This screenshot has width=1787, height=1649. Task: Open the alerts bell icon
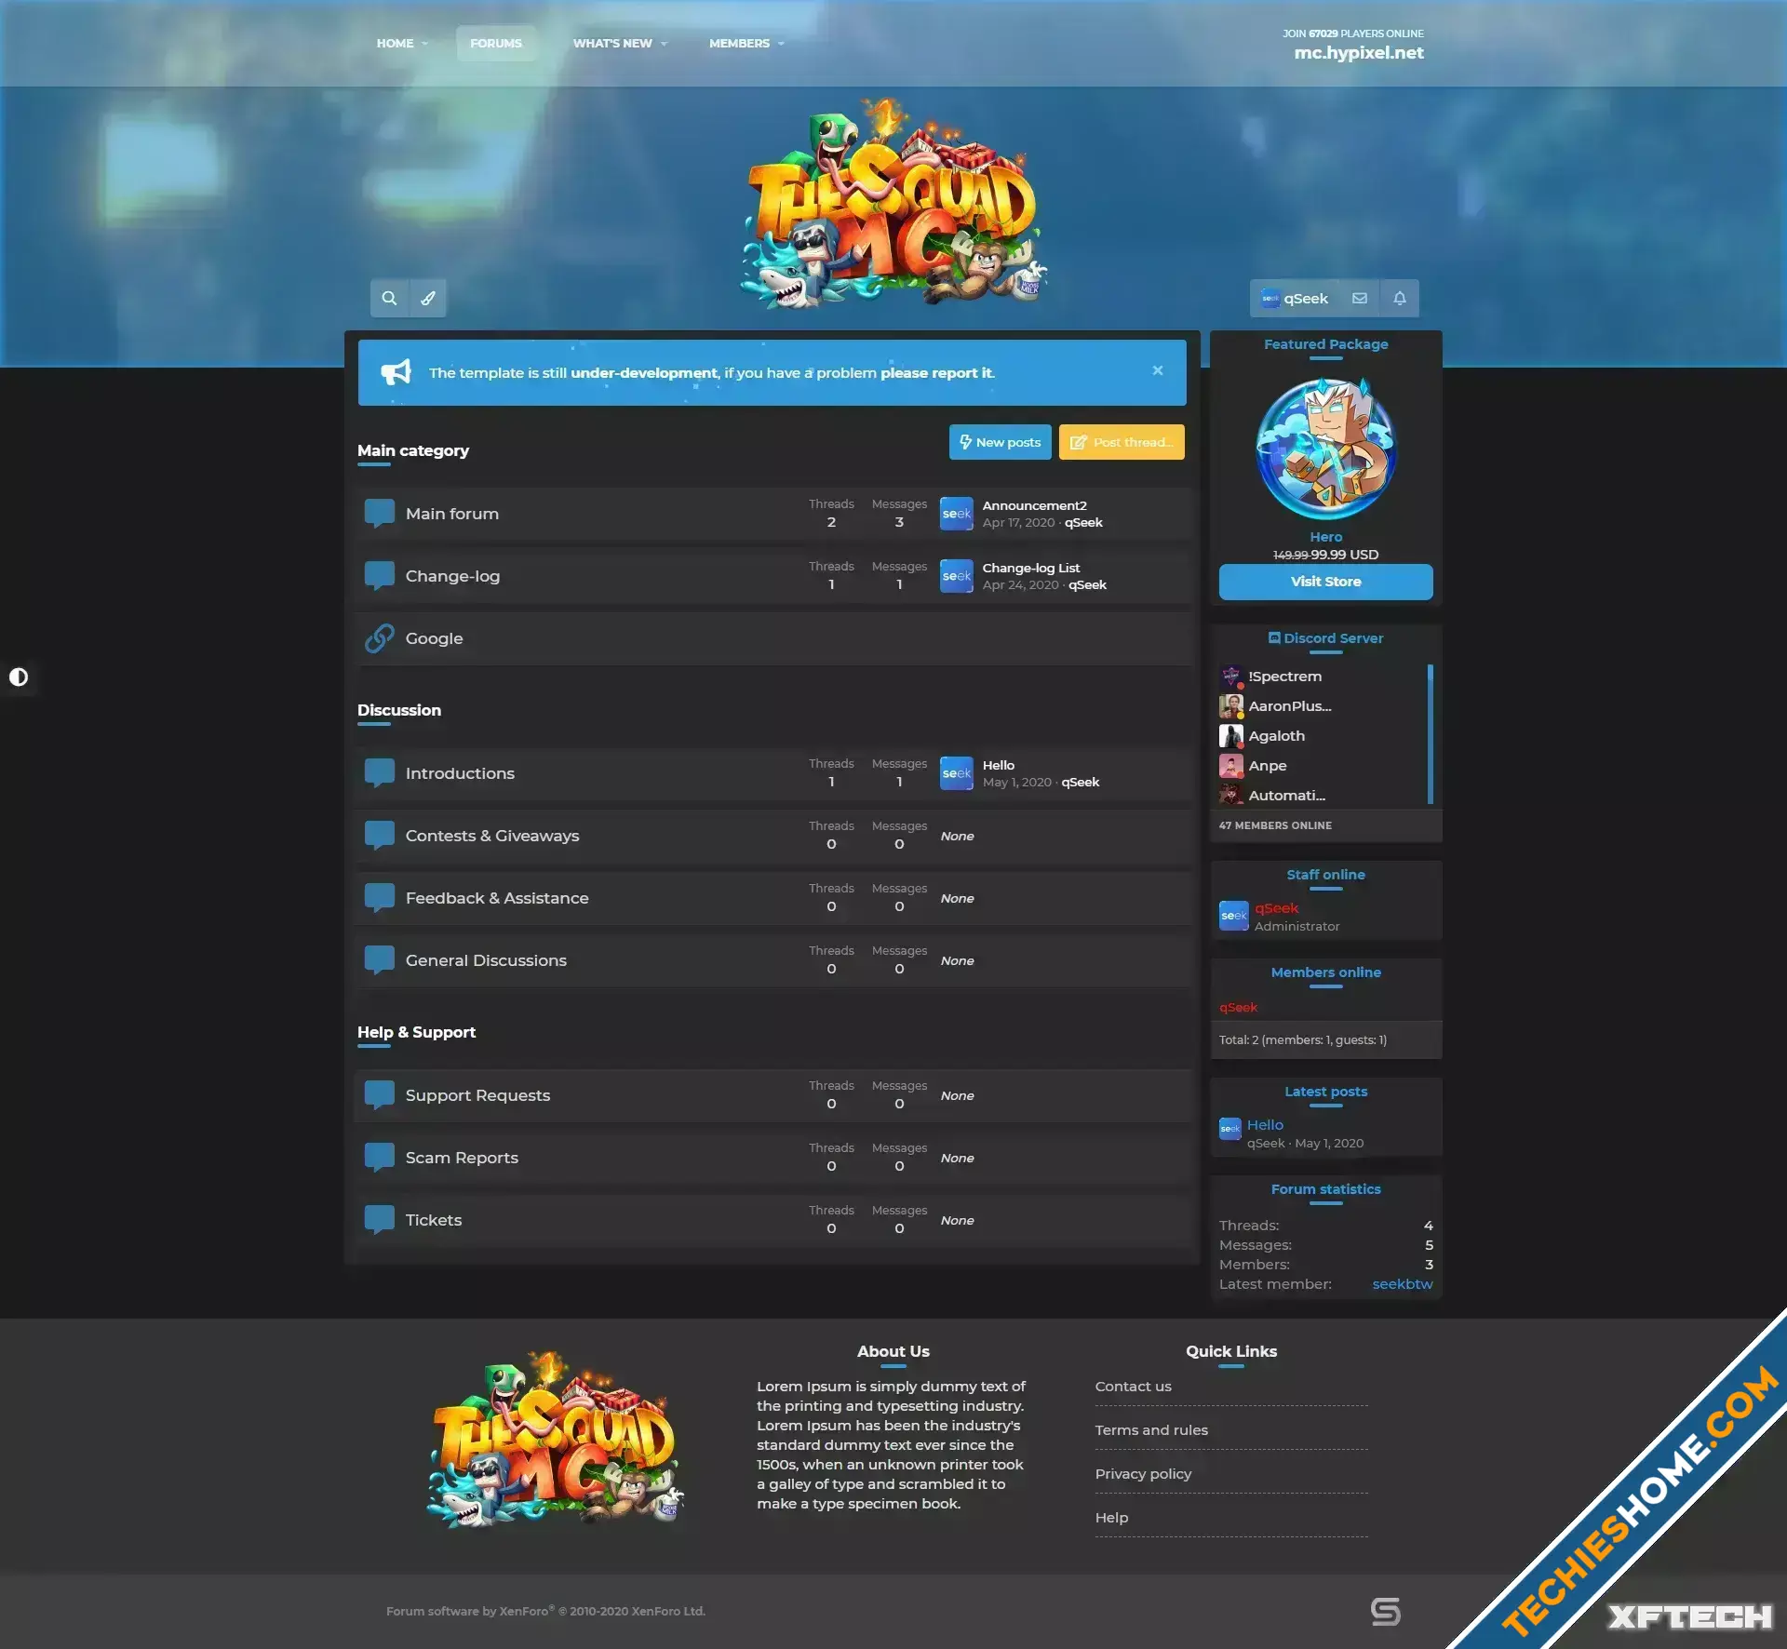coord(1400,299)
